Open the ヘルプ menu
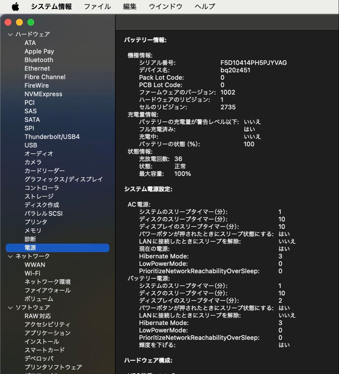This screenshot has height=374, width=339. tap(204, 6)
